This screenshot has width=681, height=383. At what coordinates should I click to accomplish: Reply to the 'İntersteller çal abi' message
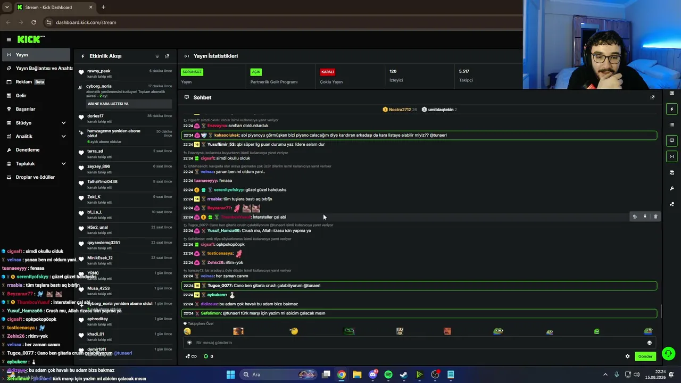pyautogui.click(x=634, y=217)
